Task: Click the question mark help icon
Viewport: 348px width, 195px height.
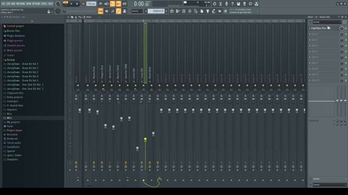Action: point(232,4)
